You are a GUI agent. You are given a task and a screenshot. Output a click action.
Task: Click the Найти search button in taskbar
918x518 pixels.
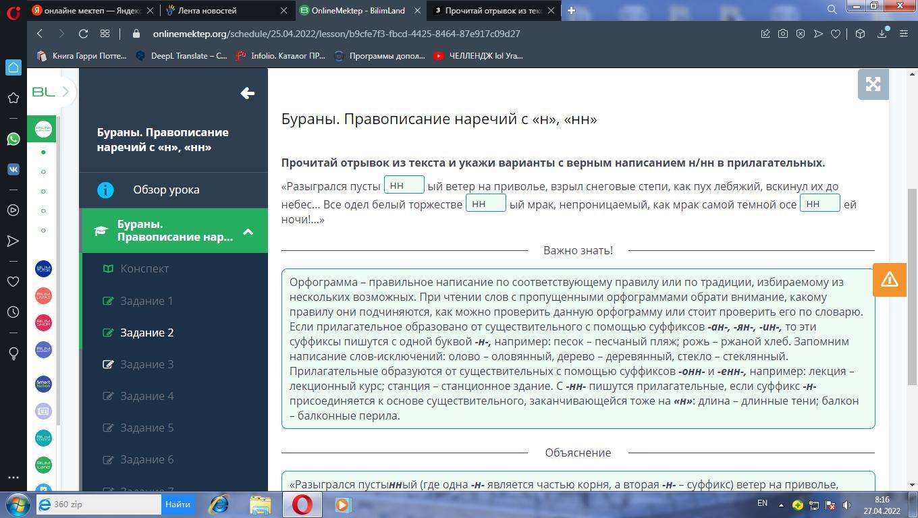pos(178,505)
